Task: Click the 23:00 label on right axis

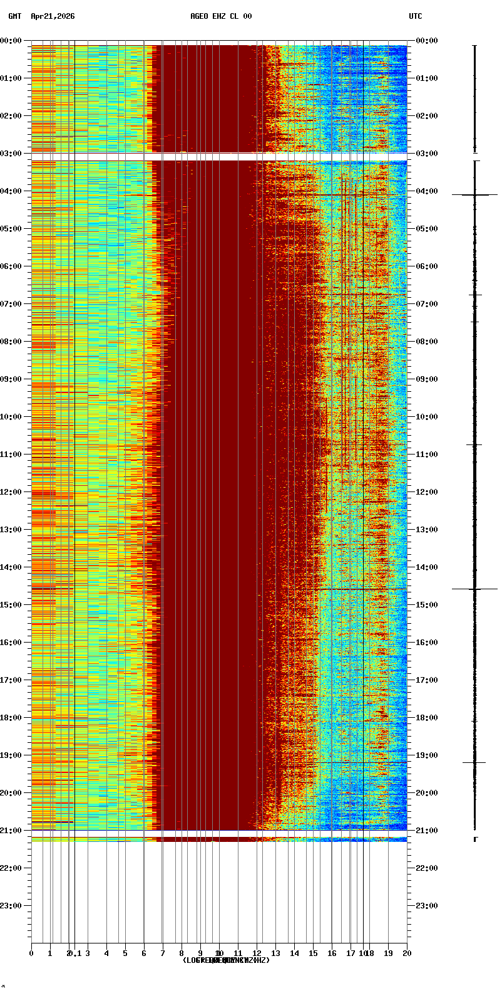Action: point(426,906)
